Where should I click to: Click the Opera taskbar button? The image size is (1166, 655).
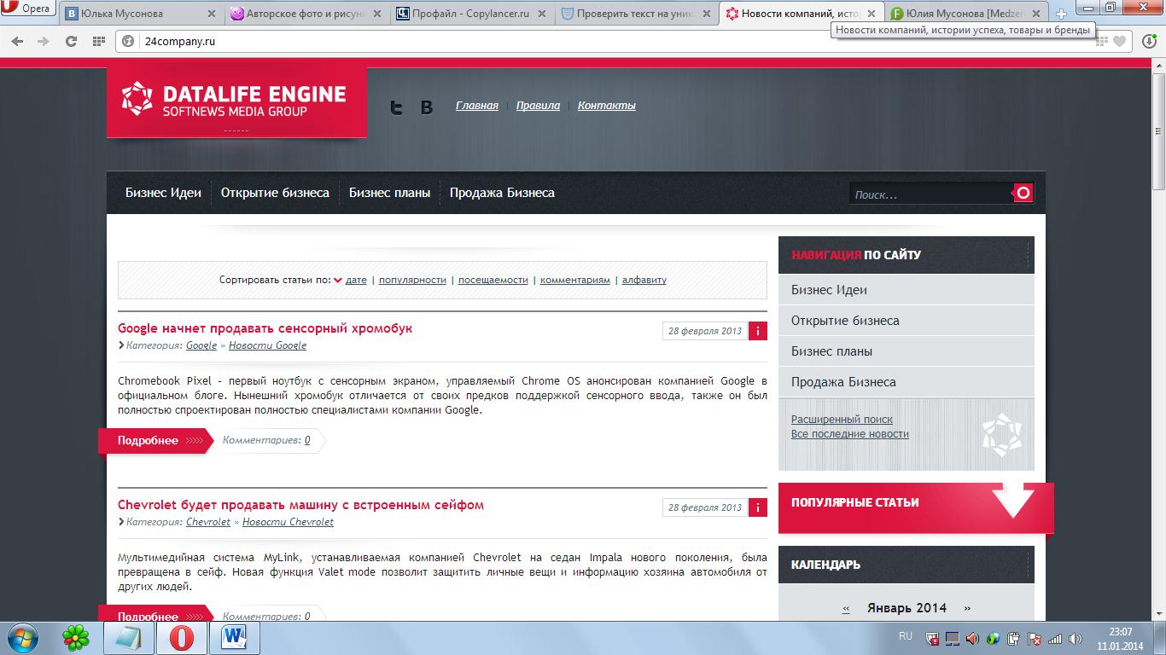click(x=181, y=638)
